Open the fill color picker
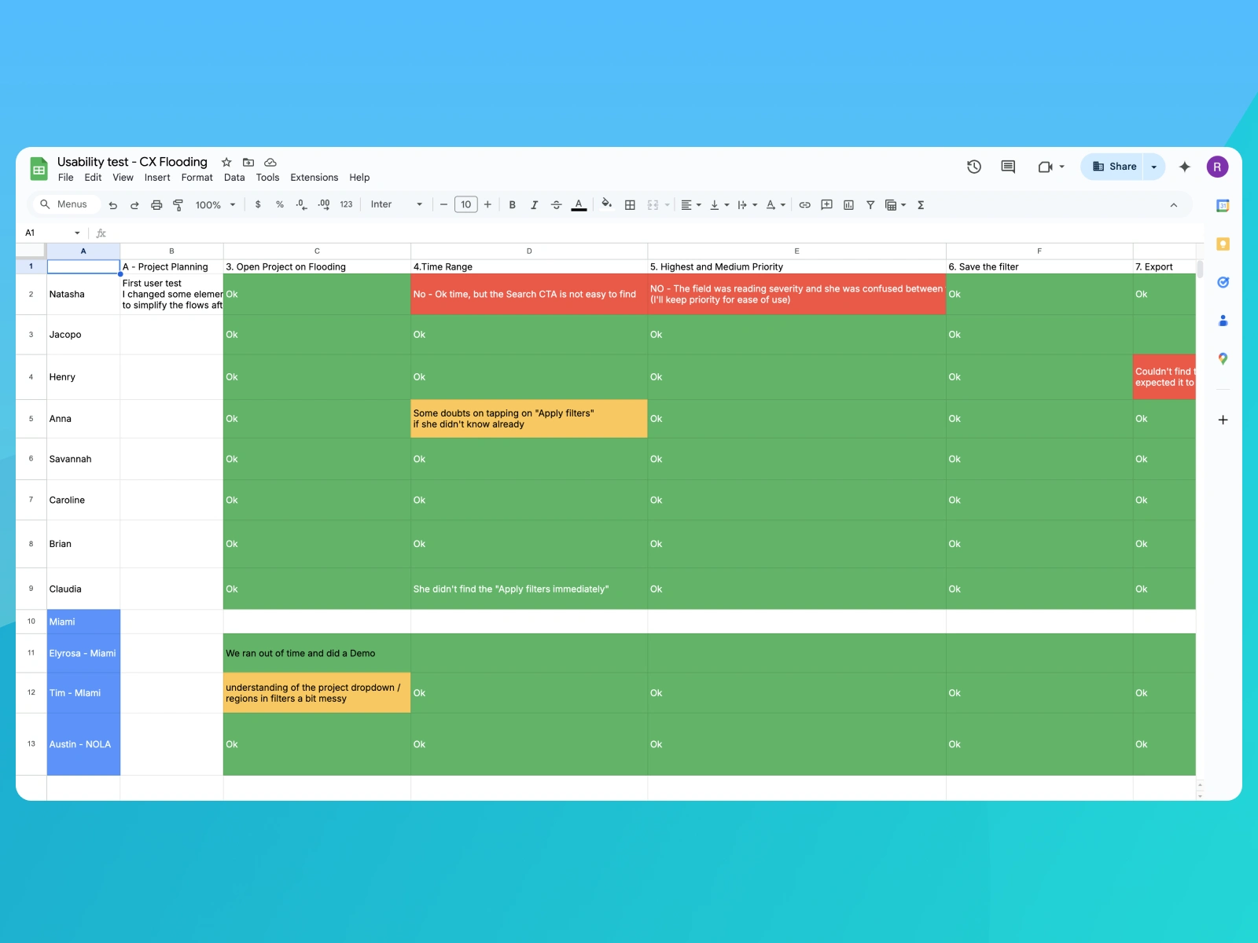The image size is (1258, 943). coord(606,204)
